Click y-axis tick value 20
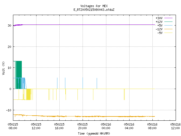The image size is (181, 136). click(x=9, y=47)
